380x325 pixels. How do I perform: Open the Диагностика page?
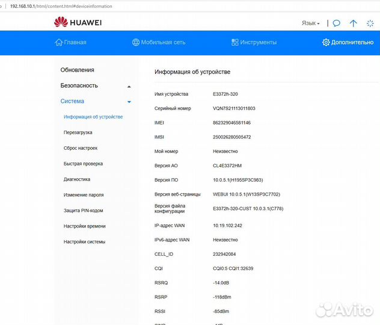point(77,179)
